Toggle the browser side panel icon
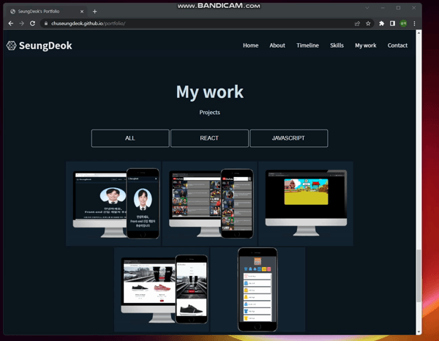 tap(392, 23)
